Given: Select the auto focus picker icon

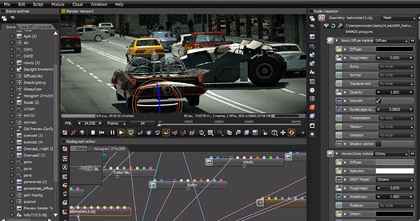Looking at the screenshot, I should click(x=140, y=133).
